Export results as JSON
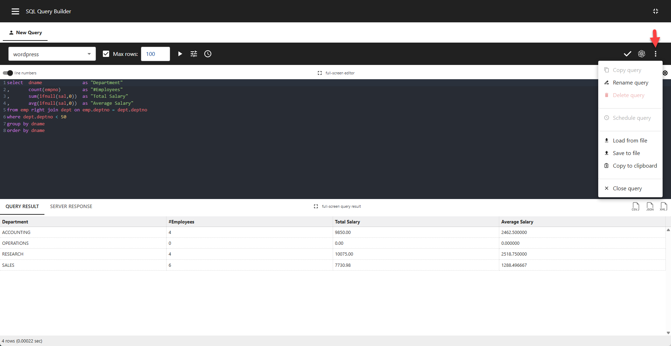Image resolution: width=671 pixels, height=346 pixels. [650, 206]
